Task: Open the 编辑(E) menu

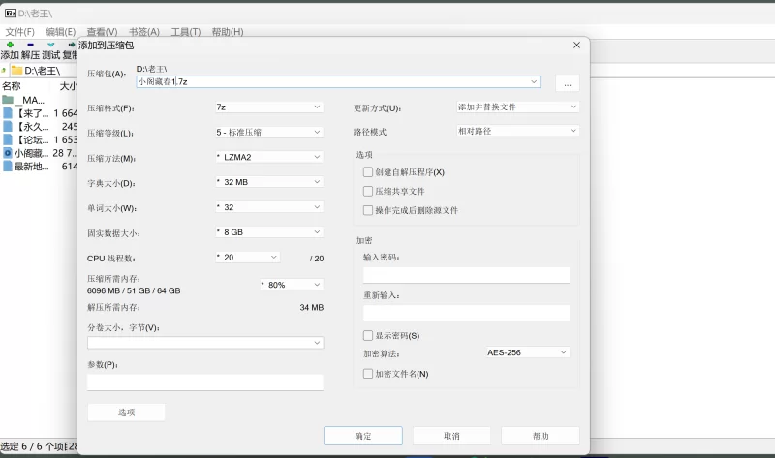Action: pos(61,32)
